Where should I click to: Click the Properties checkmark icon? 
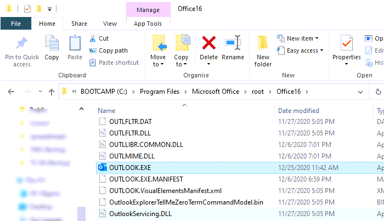coord(346,43)
